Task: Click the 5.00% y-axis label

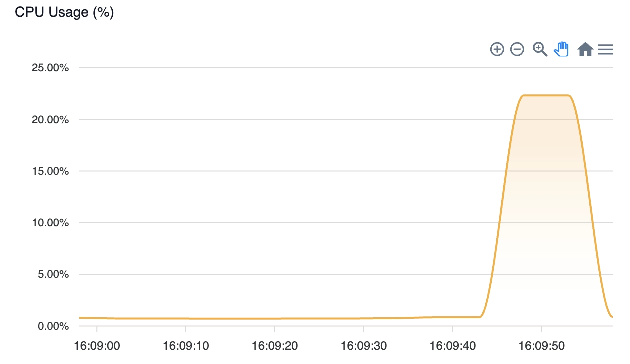Action: (53, 274)
